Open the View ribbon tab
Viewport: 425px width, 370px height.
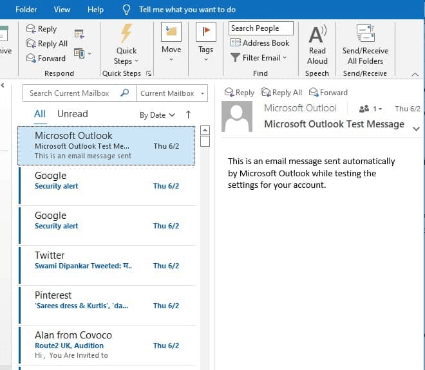click(62, 10)
